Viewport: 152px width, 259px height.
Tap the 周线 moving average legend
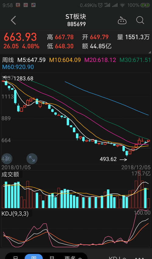8,60
